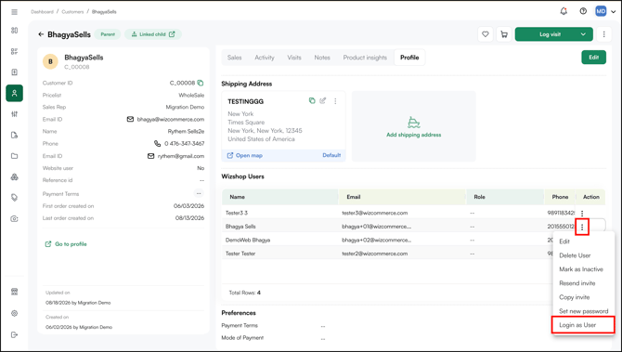Viewport: 622px width, 352px height.
Task: Add customer to favorites with heart icon
Action: tap(486, 34)
